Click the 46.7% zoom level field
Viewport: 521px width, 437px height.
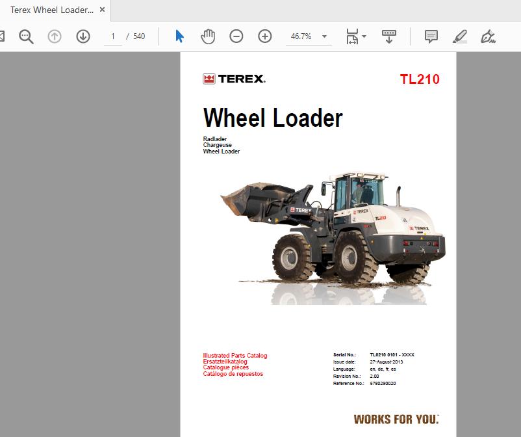click(301, 36)
